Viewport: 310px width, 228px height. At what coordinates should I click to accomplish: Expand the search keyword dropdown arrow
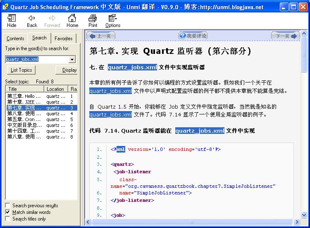coord(72,59)
